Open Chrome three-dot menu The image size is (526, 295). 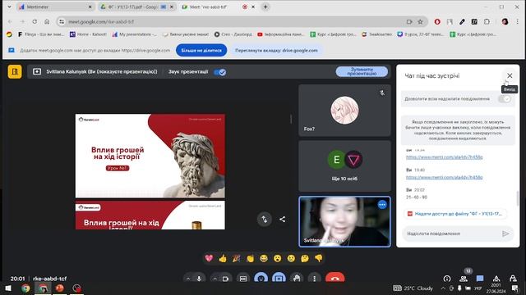517,22
